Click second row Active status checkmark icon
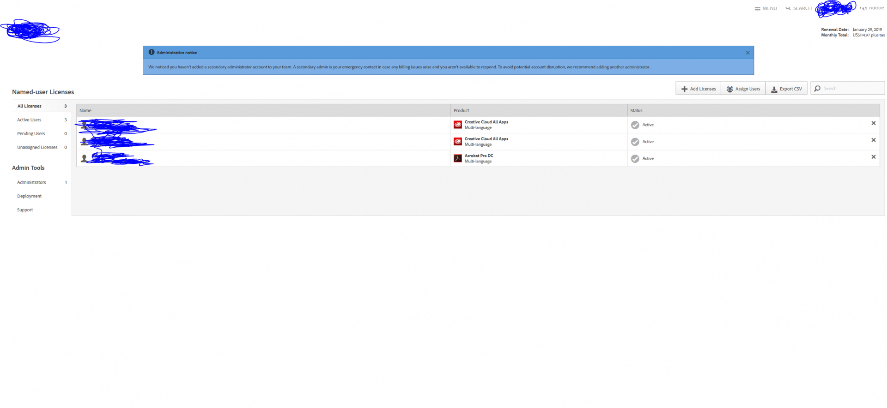Screen dimensions: 887x408 (635, 142)
